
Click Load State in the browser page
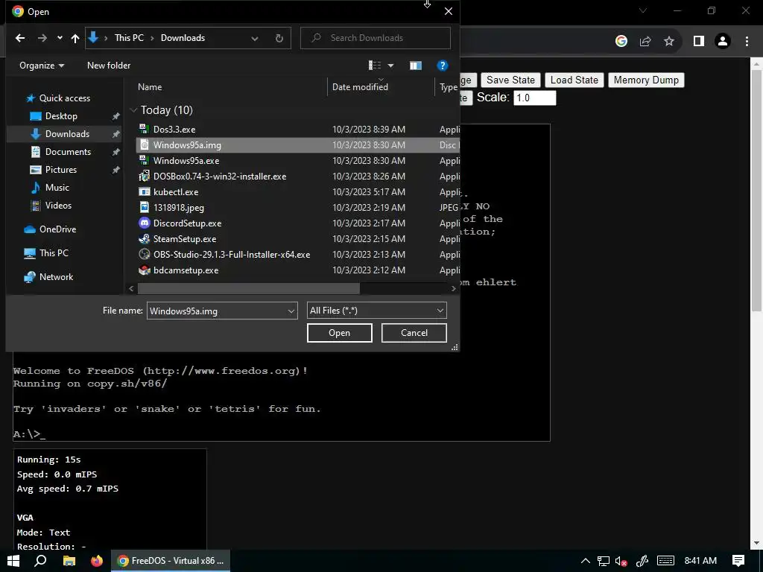pos(574,80)
